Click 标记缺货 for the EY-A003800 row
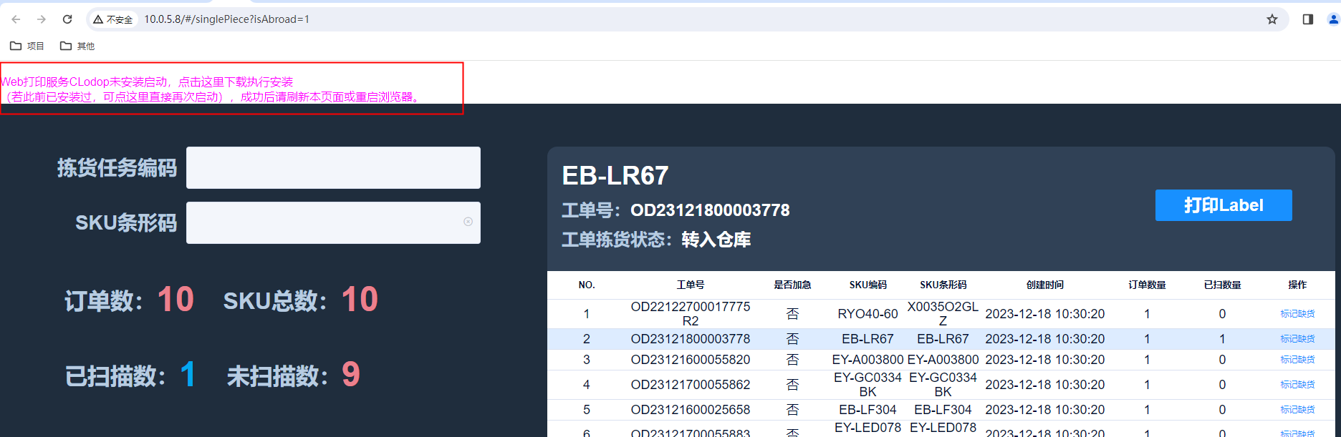The width and height of the screenshot is (1341, 437). coord(1297,360)
